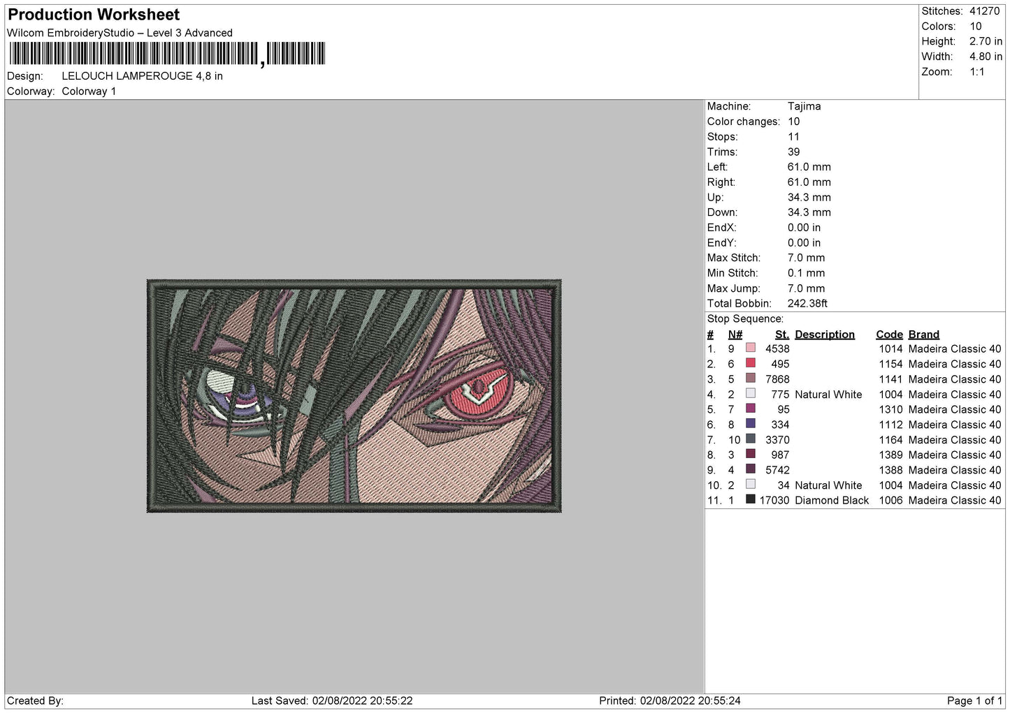Click the 'Page 1 of 1' footer text
1010x713 pixels.
pos(974,700)
